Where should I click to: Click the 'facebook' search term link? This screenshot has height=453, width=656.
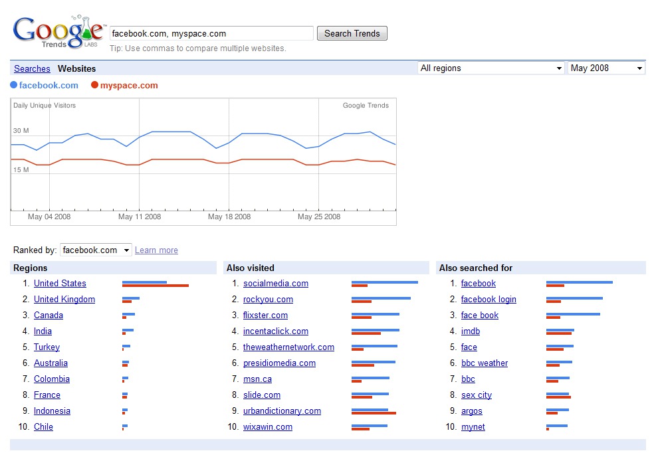[478, 283]
